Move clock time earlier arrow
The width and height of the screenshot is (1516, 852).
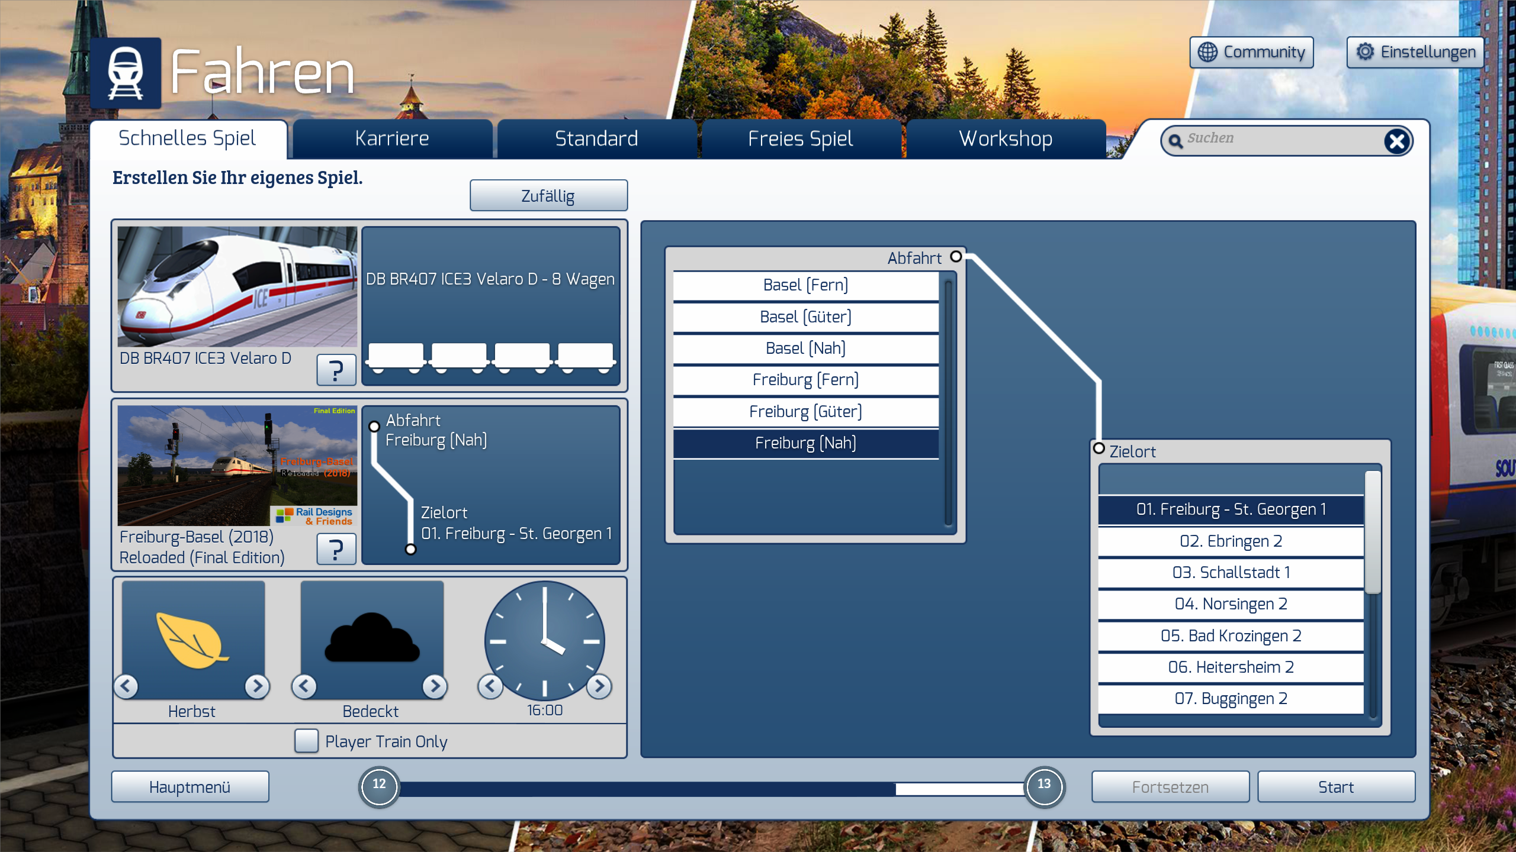(490, 686)
